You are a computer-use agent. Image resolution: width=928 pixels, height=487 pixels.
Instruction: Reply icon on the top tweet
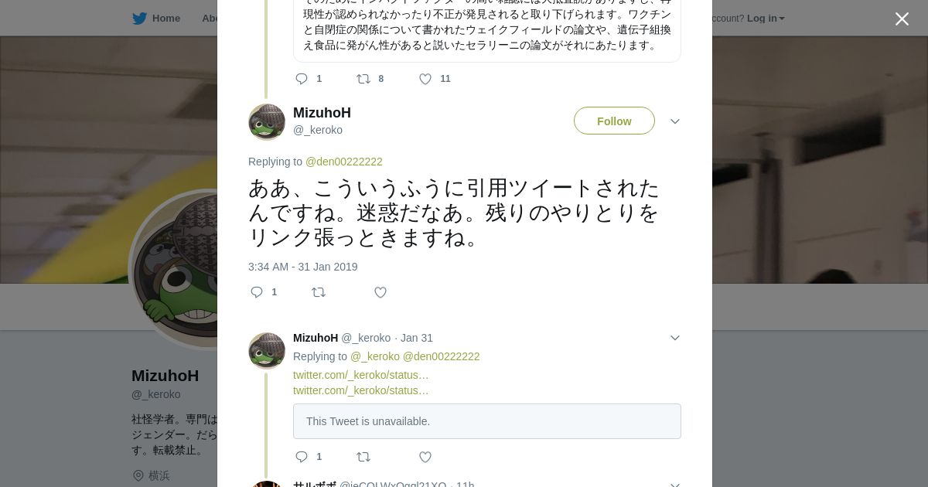tap(302, 79)
